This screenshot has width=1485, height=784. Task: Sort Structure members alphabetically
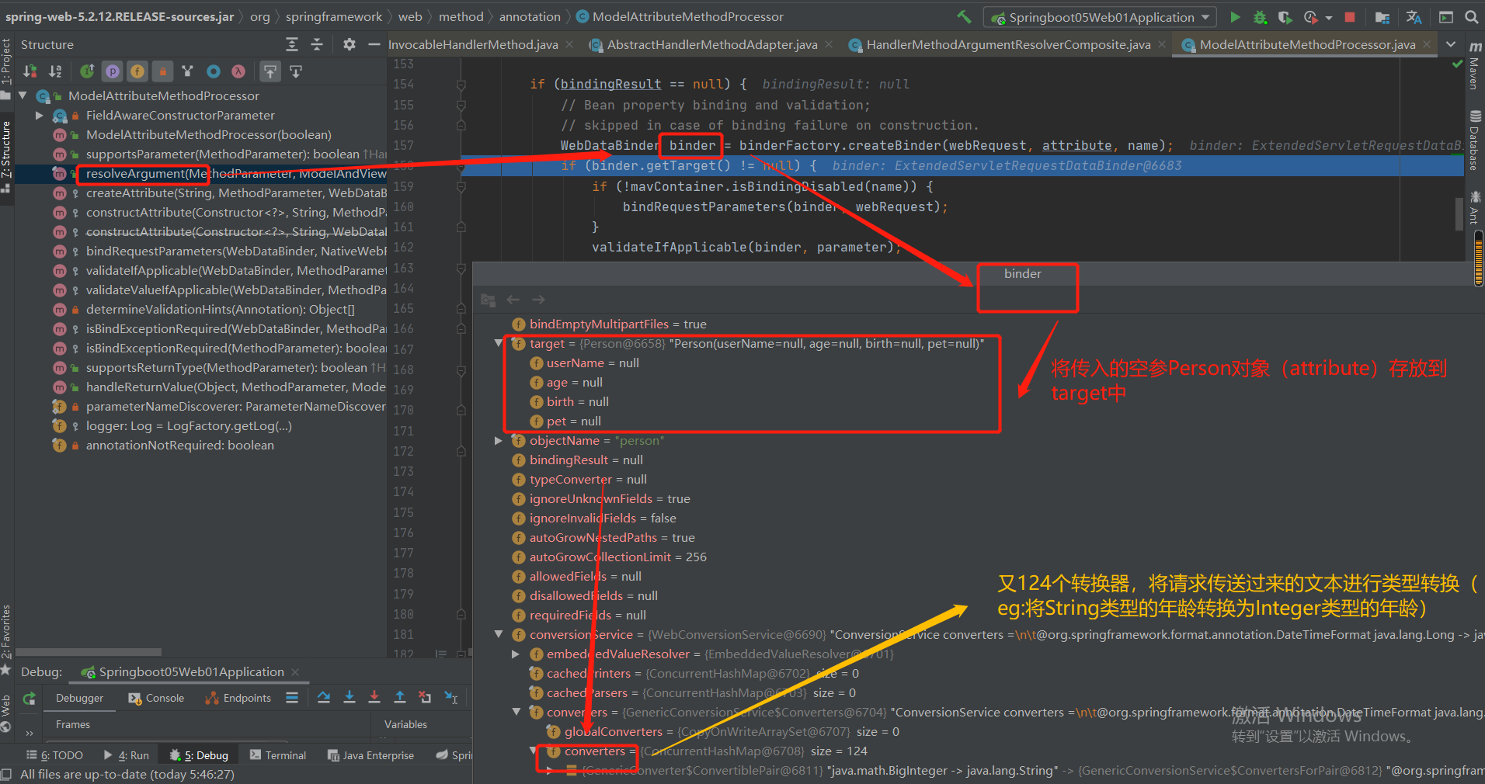click(55, 71)
